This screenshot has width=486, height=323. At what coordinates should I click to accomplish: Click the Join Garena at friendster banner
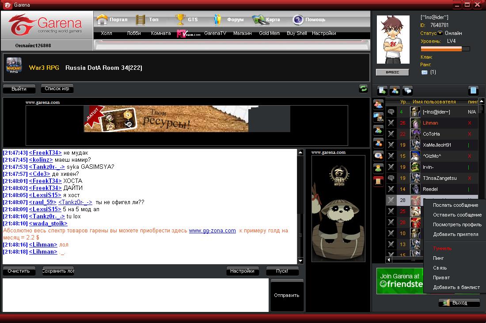click(400, 281)
